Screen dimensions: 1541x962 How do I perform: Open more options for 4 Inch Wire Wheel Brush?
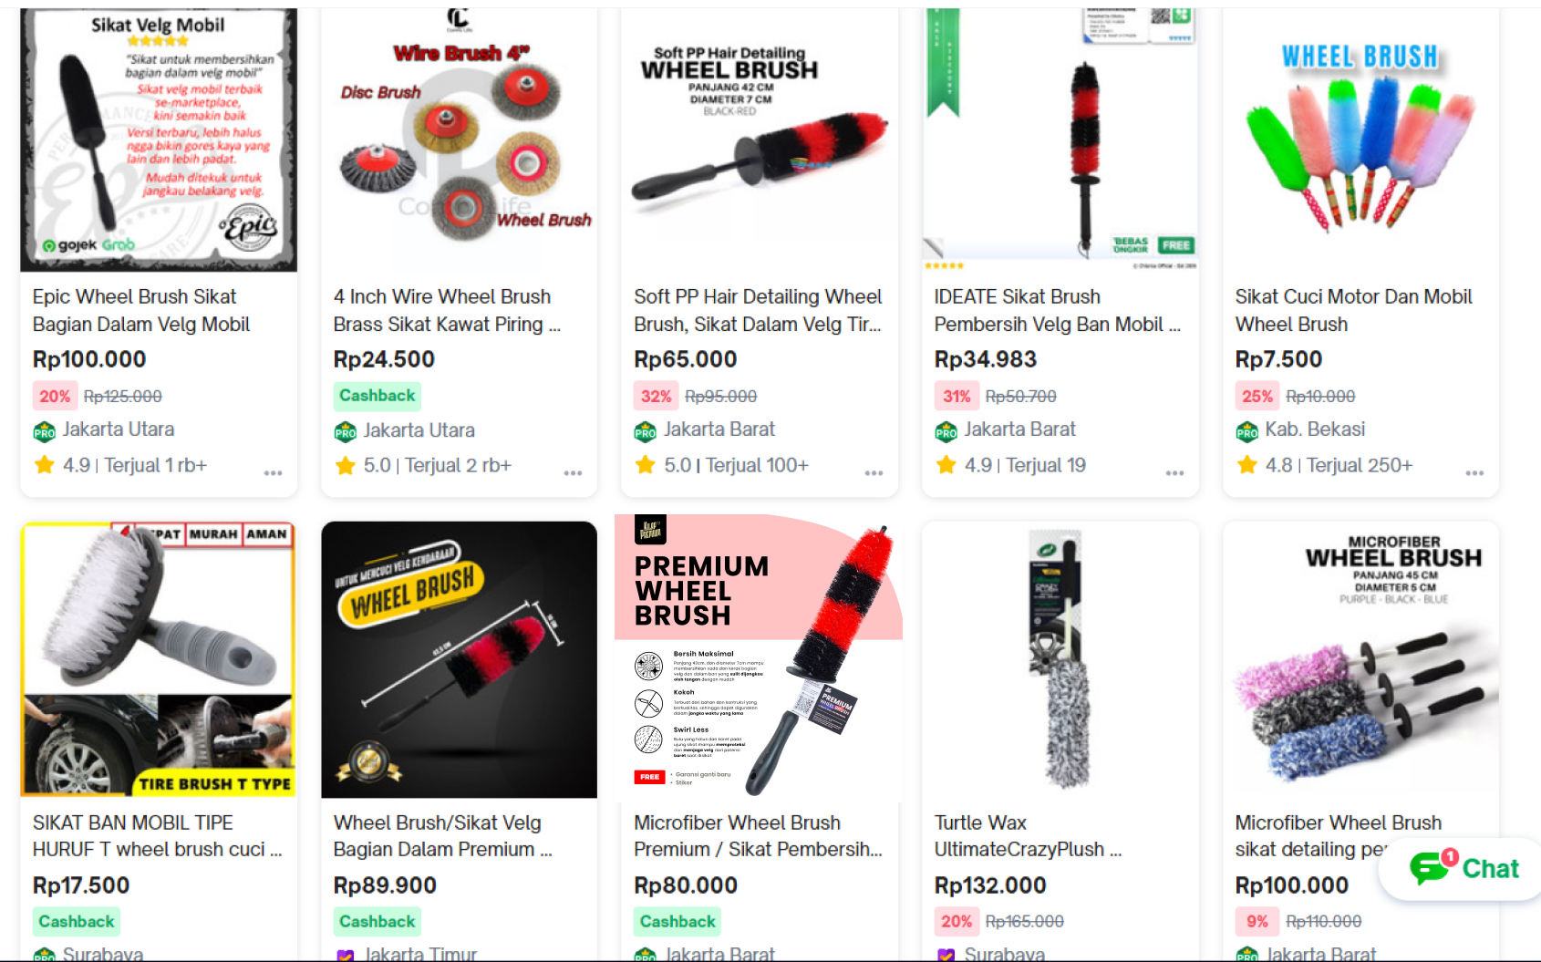[573, 473]
